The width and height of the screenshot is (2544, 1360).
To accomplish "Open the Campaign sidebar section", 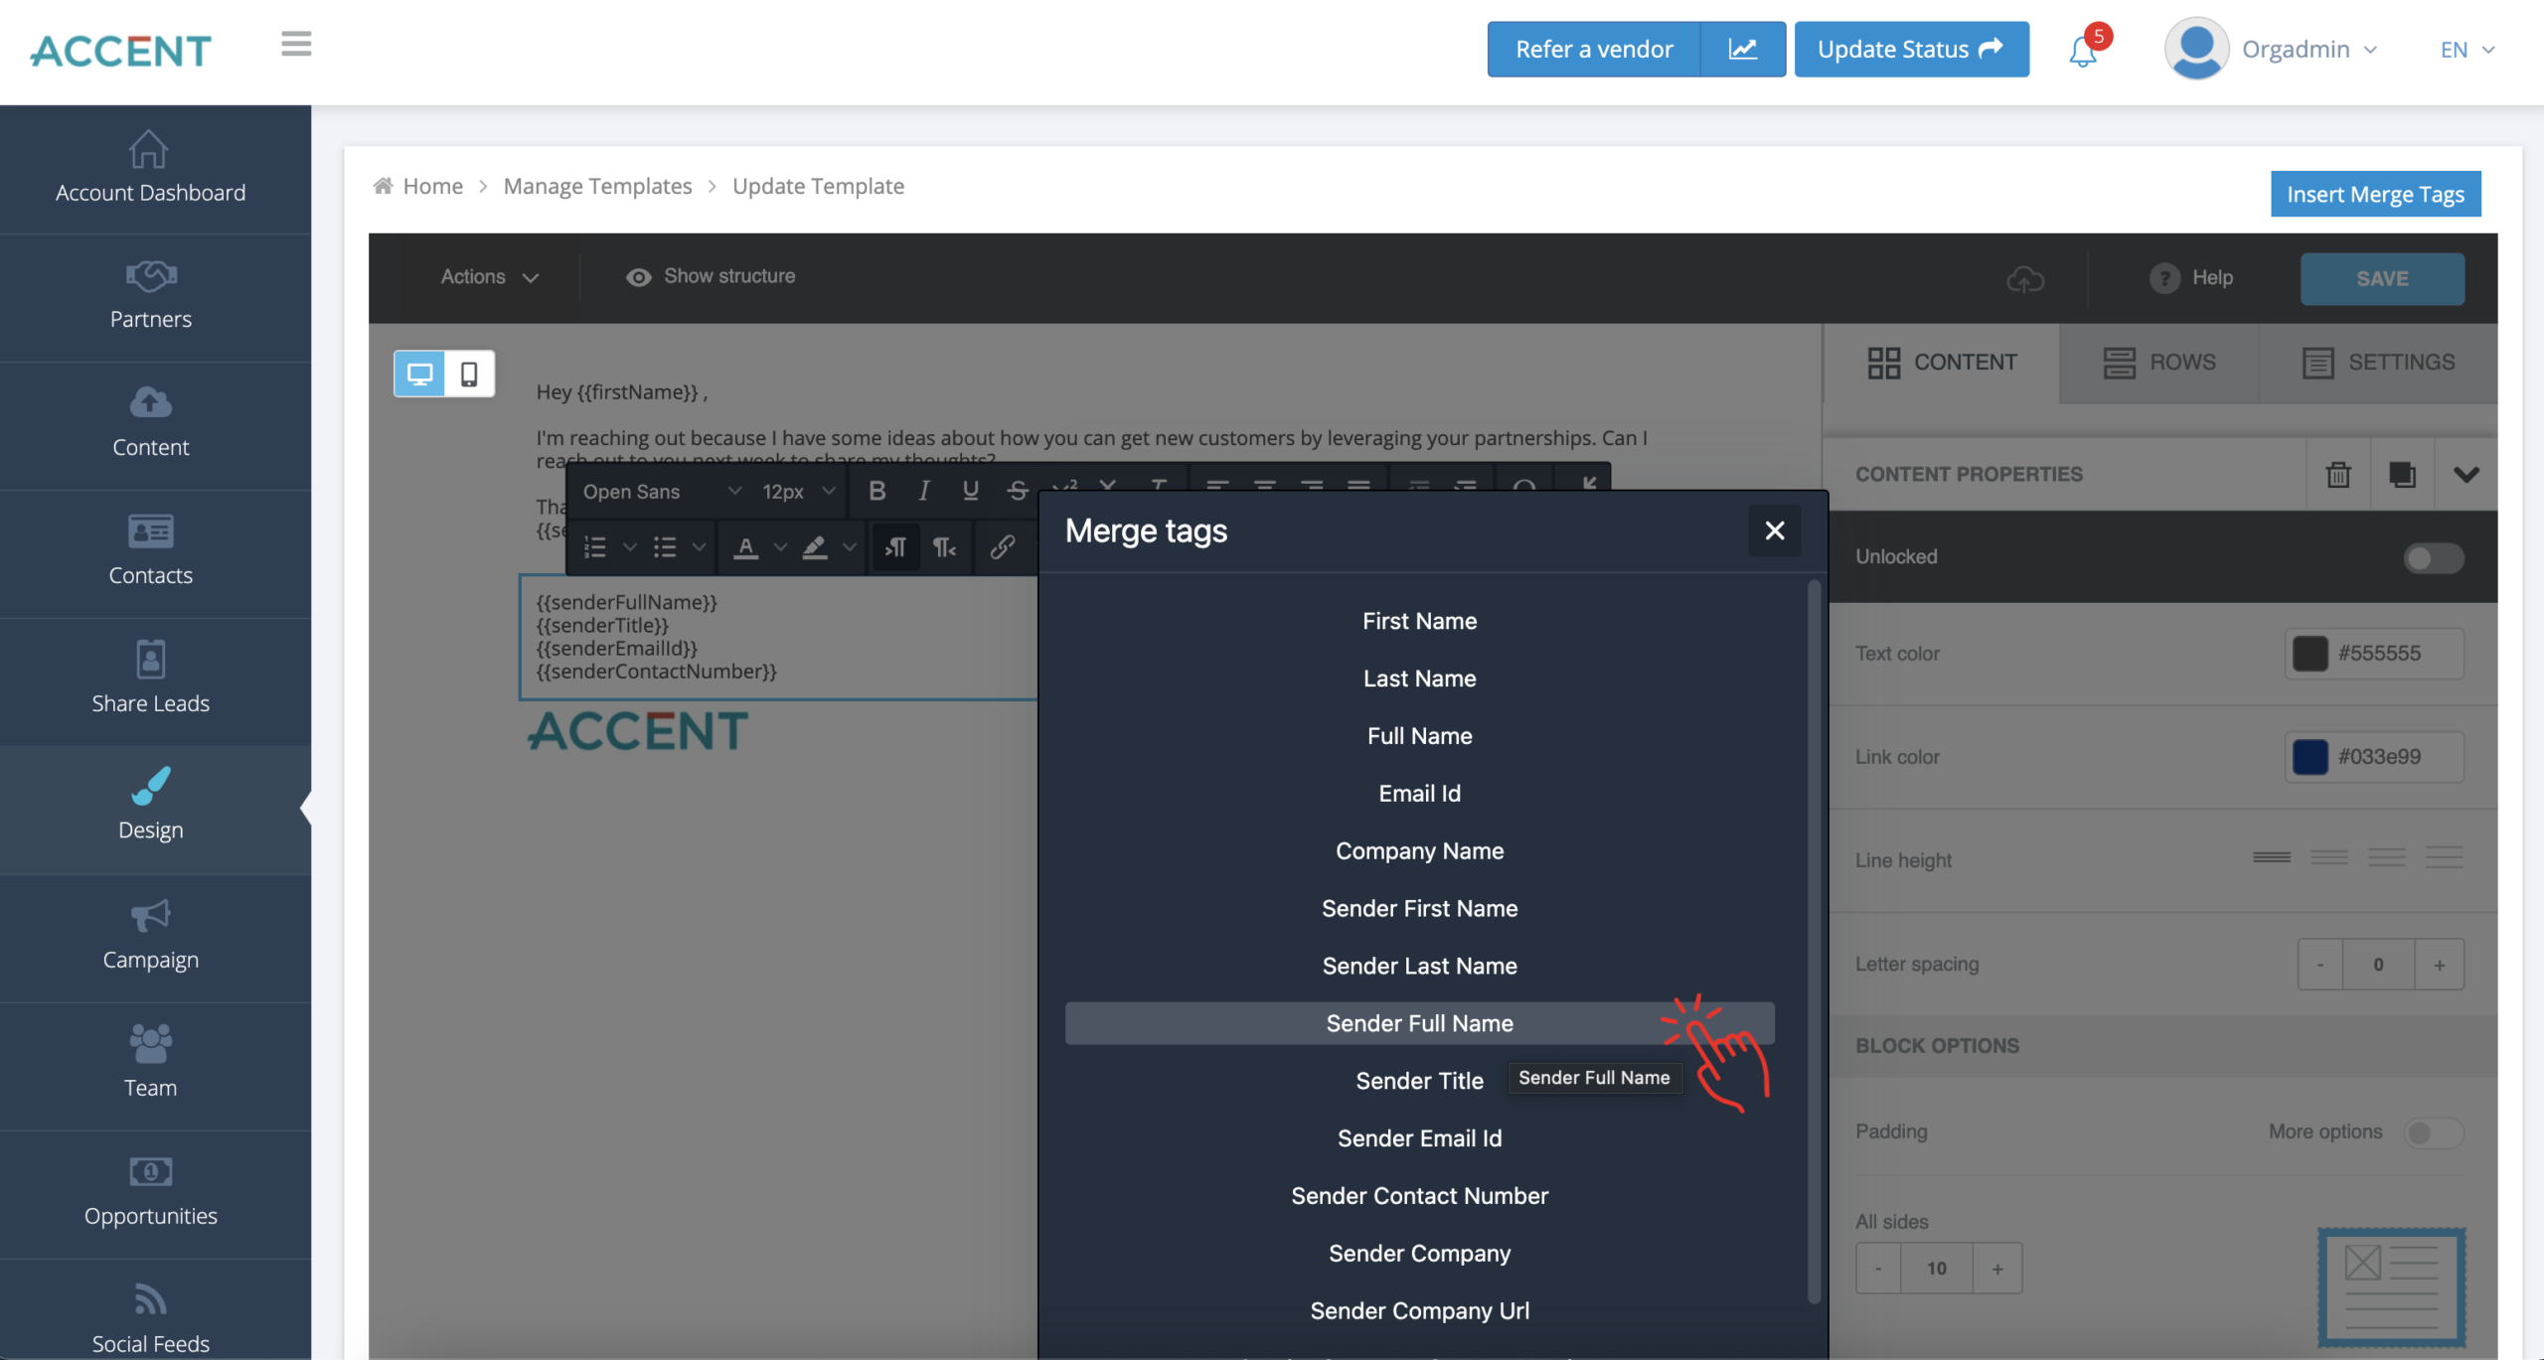I will [x=150, y=937].
